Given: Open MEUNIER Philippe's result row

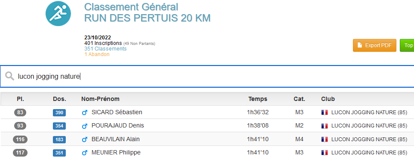Looking at the screenshot, I should (x=207, y=152).
